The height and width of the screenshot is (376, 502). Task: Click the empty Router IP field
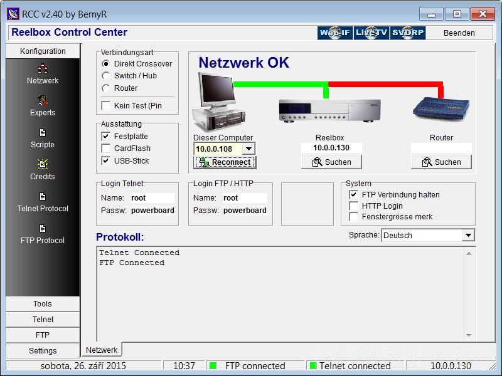(441, 148)
